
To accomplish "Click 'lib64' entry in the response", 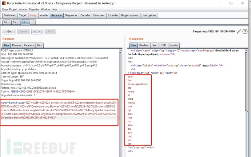I will pos(130,99).
